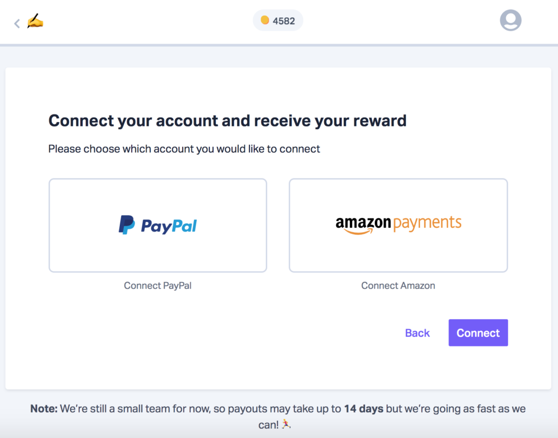Click the Amazon Payments logo
Viewport: 558px width, 438px height.
pyautogui.click(x=398, y=225)
